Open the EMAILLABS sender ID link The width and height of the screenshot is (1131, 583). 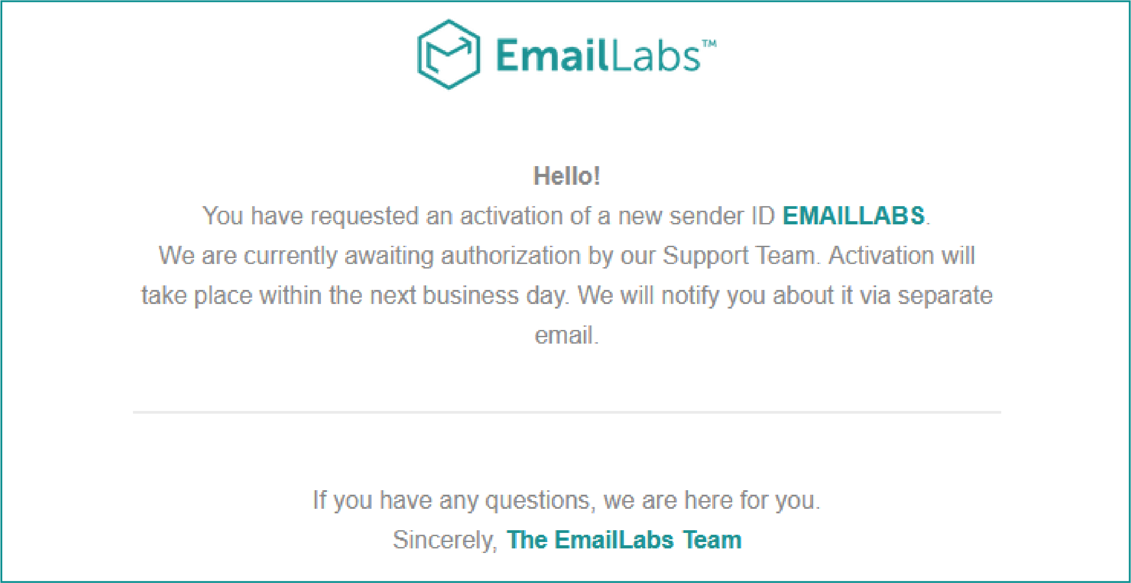pos(853,216)
